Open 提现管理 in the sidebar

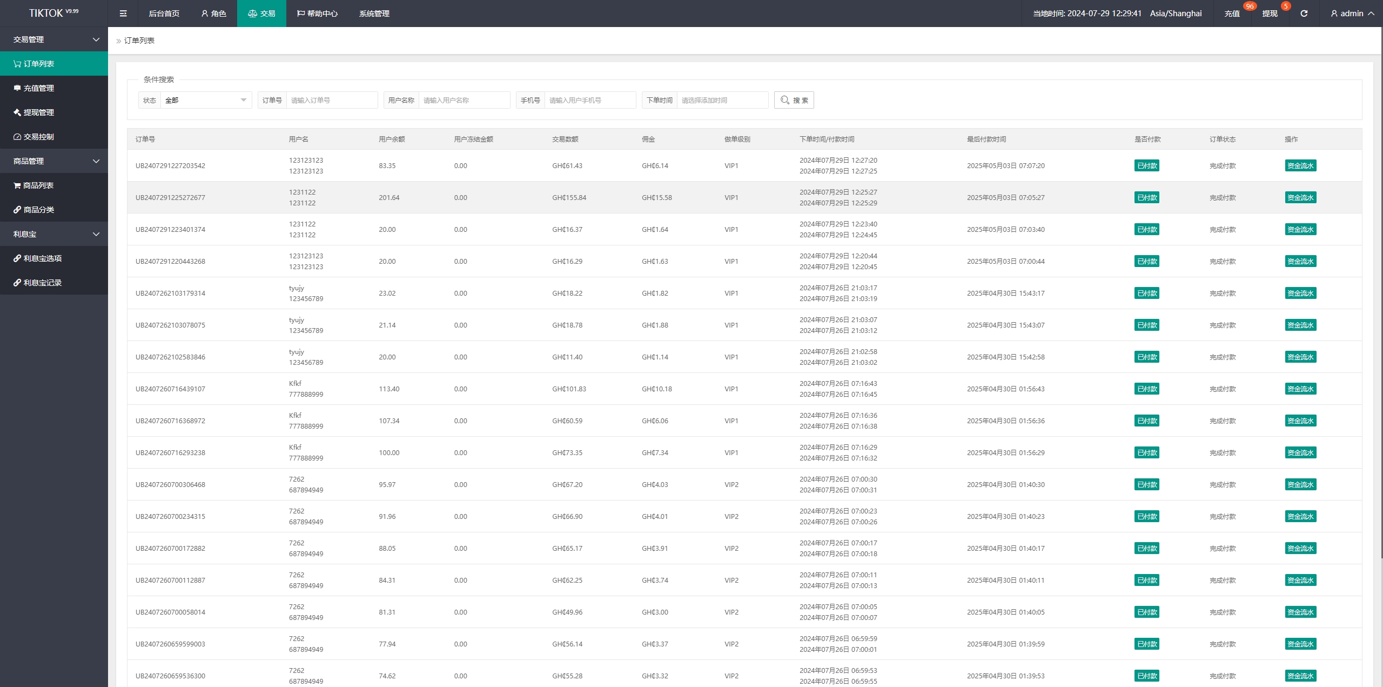(38, 112)
